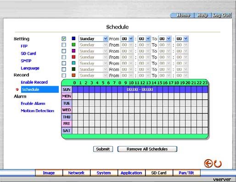Enable the green schedule row checkbox

64,45
